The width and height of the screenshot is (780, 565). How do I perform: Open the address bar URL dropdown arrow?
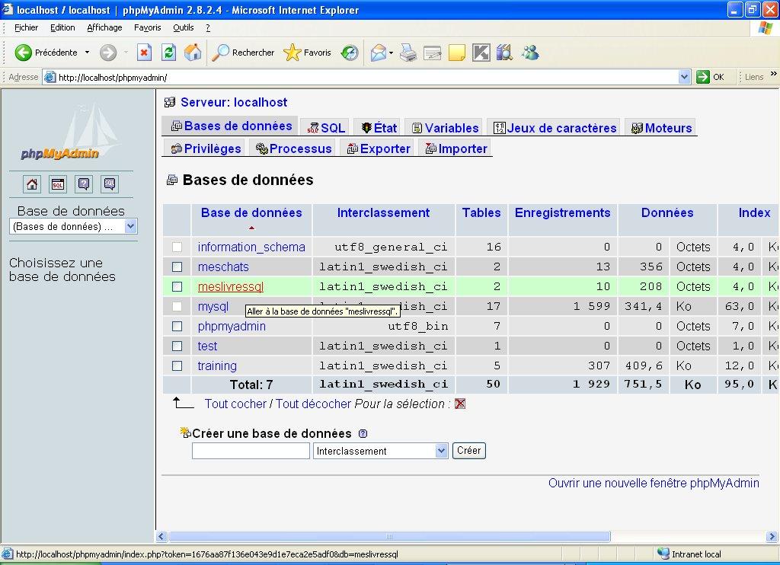click(684, 77)
